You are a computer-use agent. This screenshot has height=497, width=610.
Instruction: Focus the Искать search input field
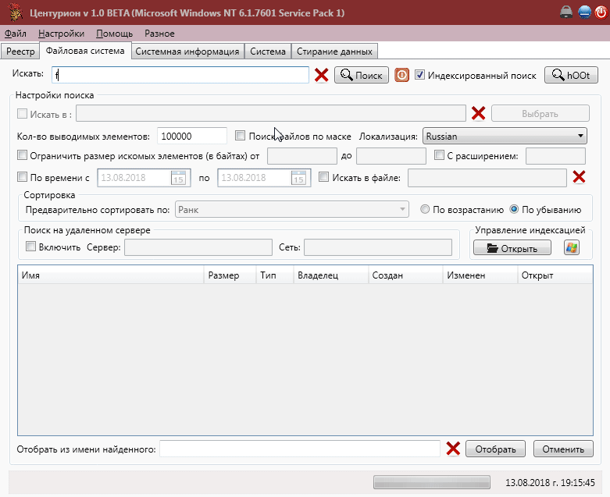point(180,75)
